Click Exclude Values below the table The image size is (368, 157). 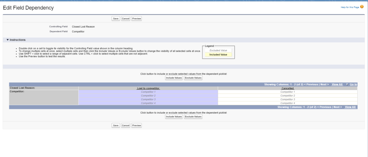pyautogui.click(x=193, y=116)
